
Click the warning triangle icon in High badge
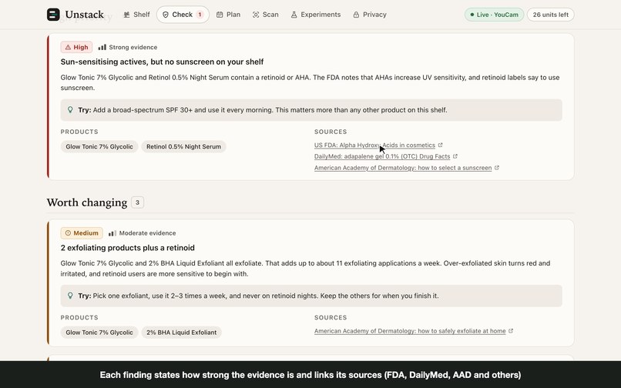[68, 47]
